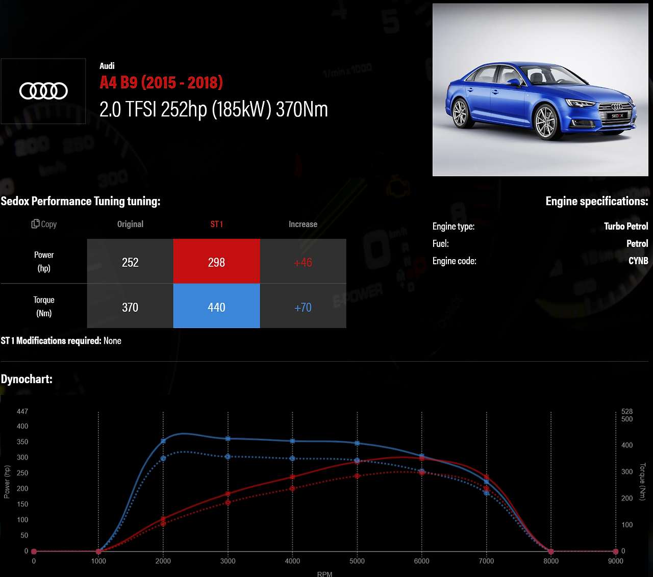Click the 'Audi' brand name above the model

107,66
